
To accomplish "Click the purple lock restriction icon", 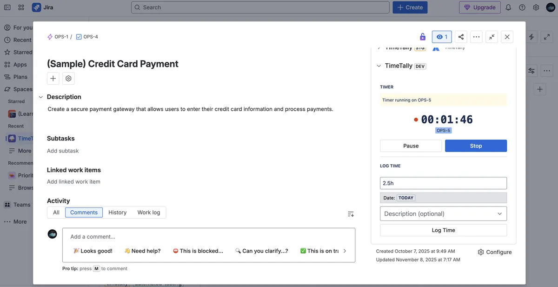I will pos(422,37).
